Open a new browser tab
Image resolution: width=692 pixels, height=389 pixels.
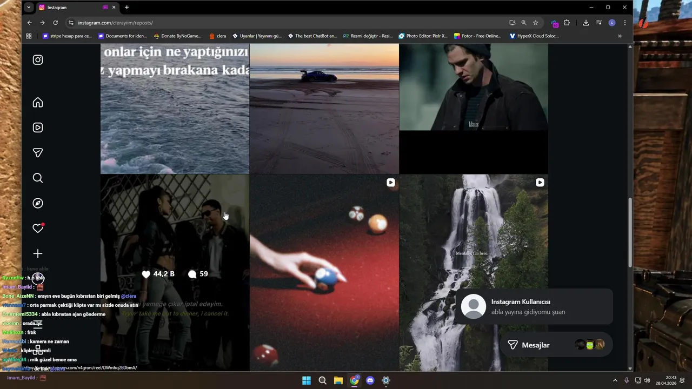(127, 8)
